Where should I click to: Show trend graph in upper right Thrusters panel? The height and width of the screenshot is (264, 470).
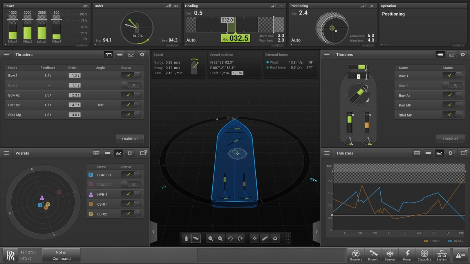point(452,55)
